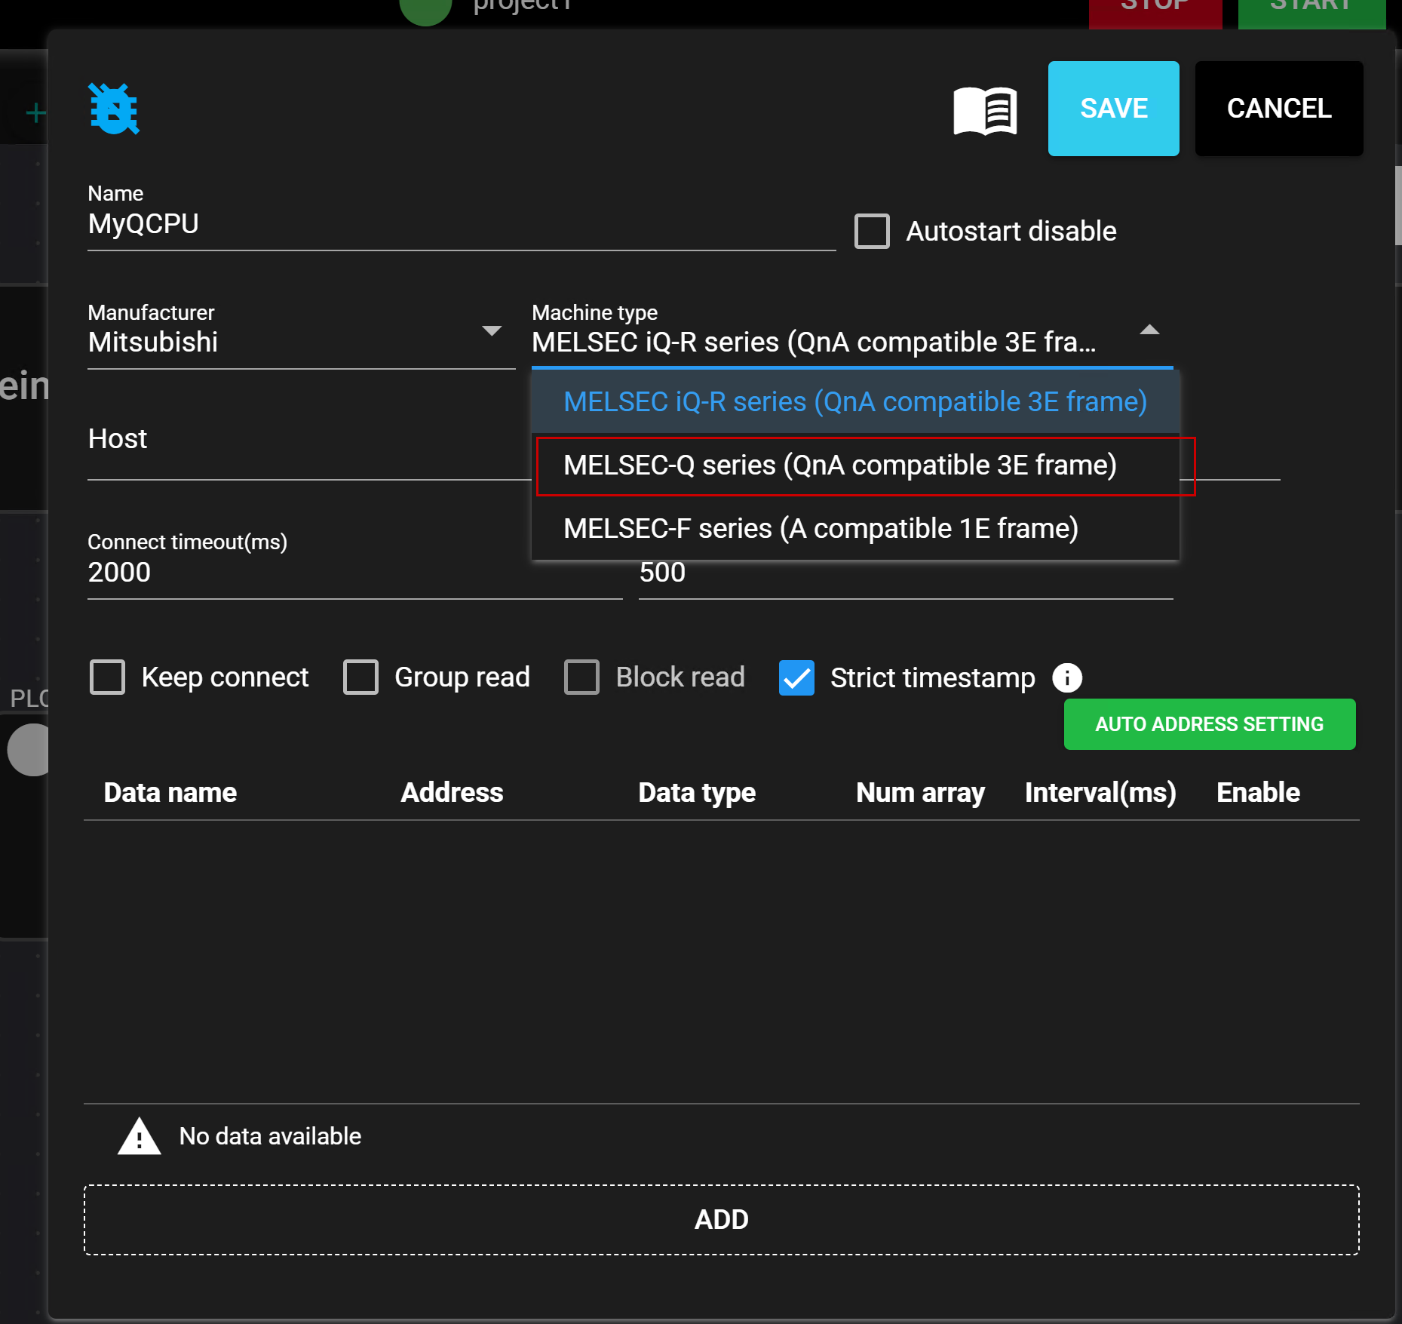The height and width of the screenshot is (1324, 1402).
Task: Click the green project status circle
Action: [x=425, y=9]
